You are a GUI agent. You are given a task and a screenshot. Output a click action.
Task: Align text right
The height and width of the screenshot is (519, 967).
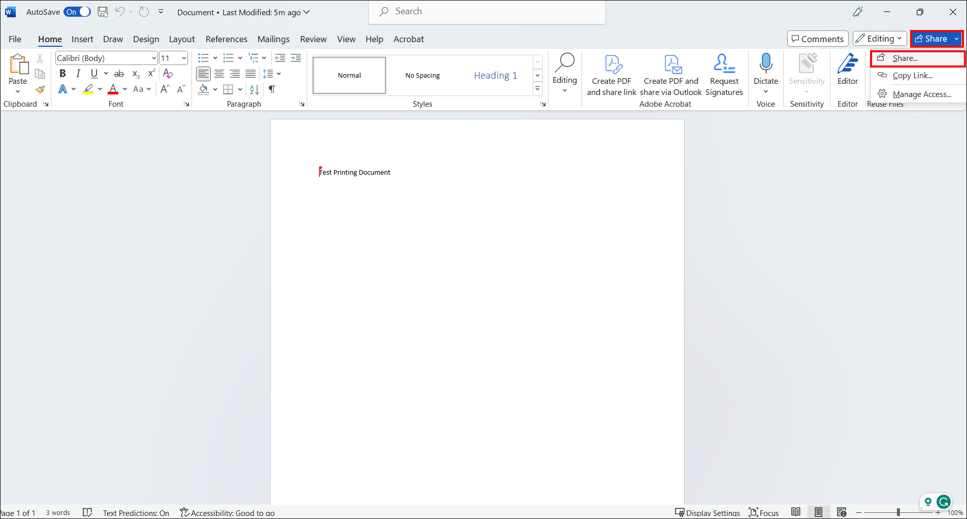tap(235, 74)
